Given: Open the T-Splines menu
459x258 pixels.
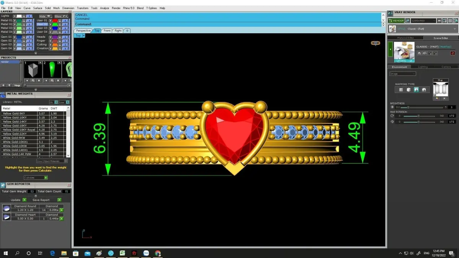Looking at the screenshot, I should pos(151,8).
